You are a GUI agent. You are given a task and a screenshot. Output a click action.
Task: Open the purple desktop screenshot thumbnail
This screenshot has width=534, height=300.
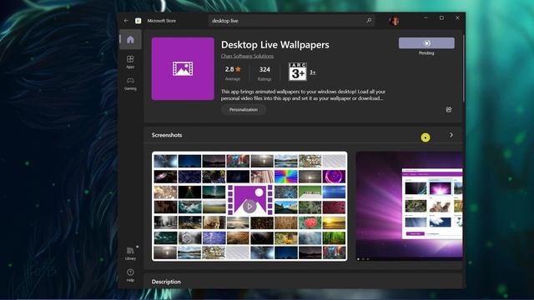409,206
